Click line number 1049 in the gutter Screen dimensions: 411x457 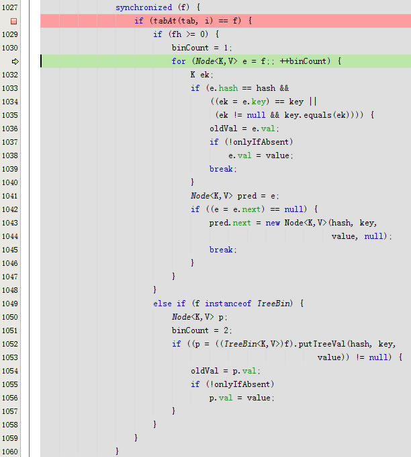[10, 304]
